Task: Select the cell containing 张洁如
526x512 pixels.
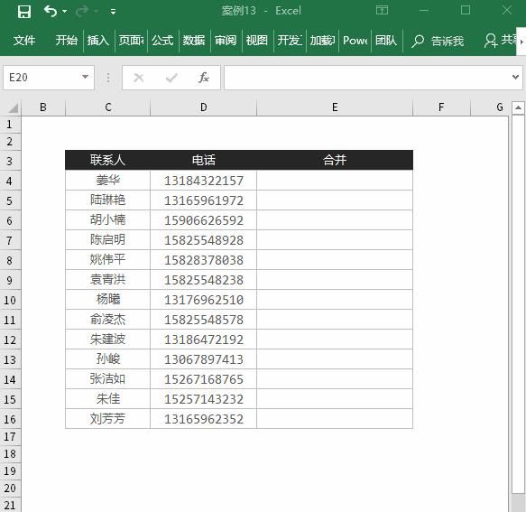Action: (107, 378)
